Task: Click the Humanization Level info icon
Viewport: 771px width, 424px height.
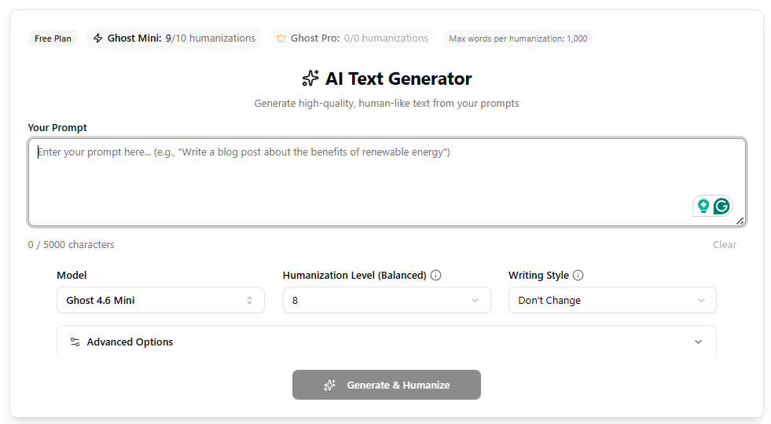Action: (435, 275)
